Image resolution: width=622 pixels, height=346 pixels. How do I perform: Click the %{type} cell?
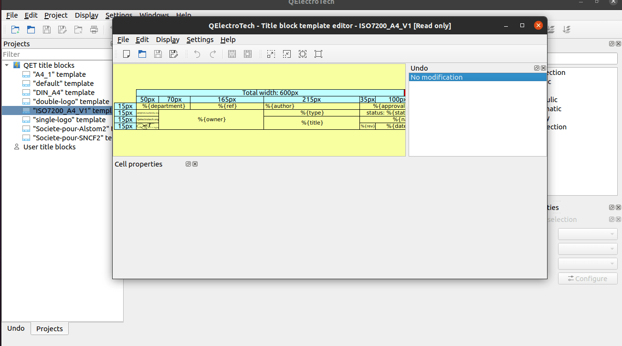tap(312, 113)
